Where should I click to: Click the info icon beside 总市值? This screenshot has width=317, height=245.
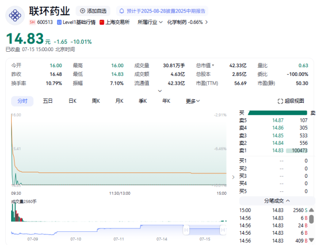pos(213,65)
